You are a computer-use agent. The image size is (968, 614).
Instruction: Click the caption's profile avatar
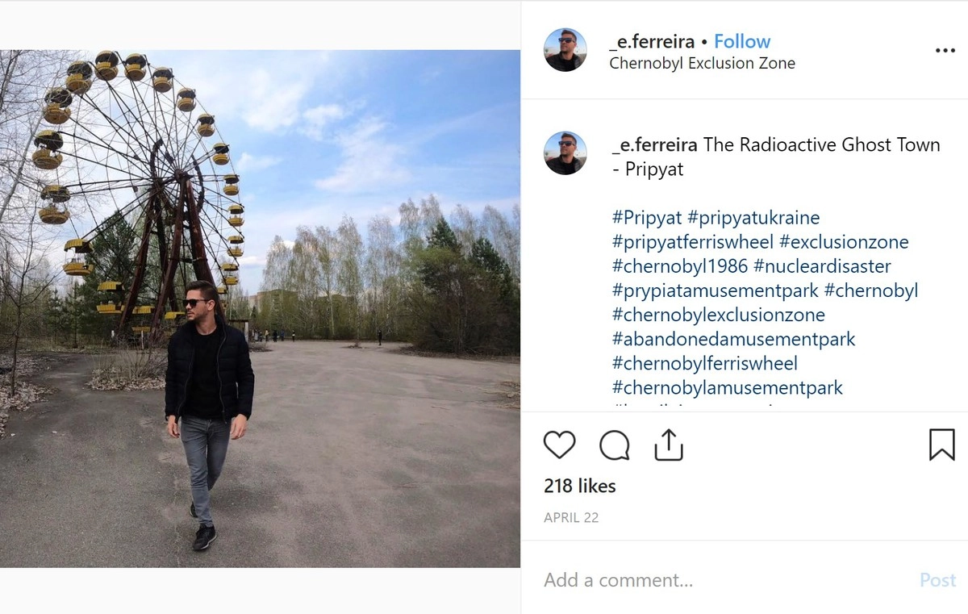pos(565,153)
